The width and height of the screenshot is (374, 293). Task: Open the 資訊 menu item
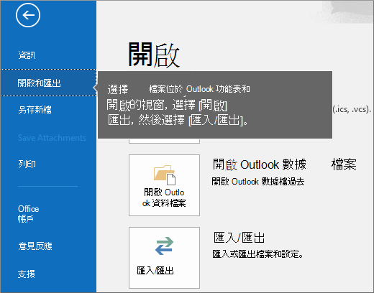coord(27,55)
